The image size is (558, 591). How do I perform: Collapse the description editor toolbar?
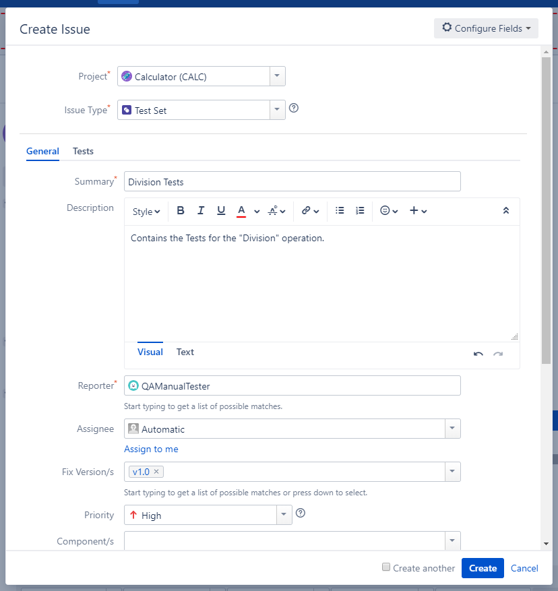pos(506,210)
